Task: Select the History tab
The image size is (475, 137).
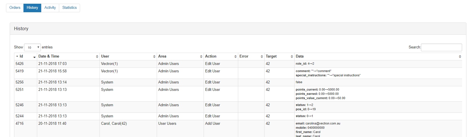Action: 32,8
